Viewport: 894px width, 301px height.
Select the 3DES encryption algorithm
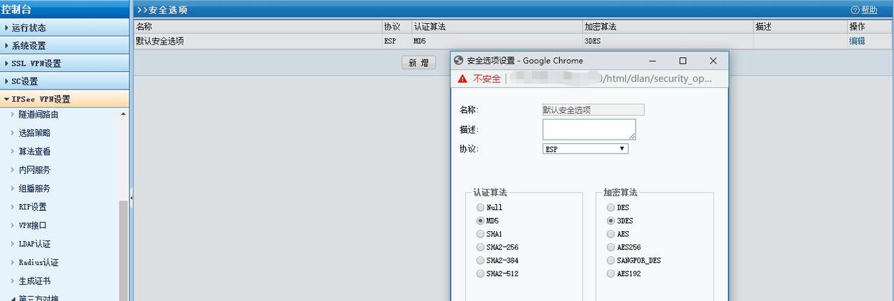611,221
